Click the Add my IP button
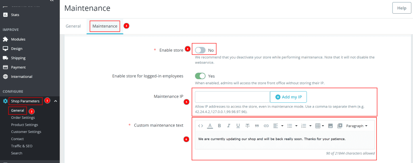The height and width of the screenshot is (163, 413). pyautogui.click(x=288, y=97)
